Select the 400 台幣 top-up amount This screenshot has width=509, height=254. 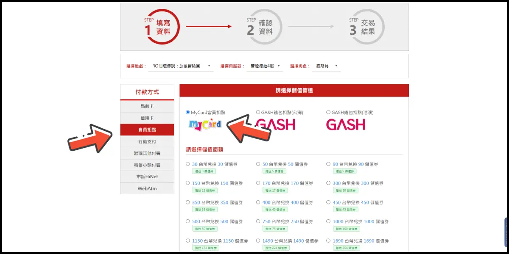258,202
